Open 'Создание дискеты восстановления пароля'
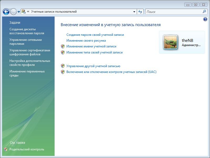The image size is (210, 158). point(27,31)
